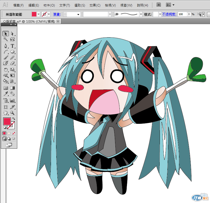Open stroke color dropdown in control bar
Screen dimensions: 210x203
tap(49, 14)
